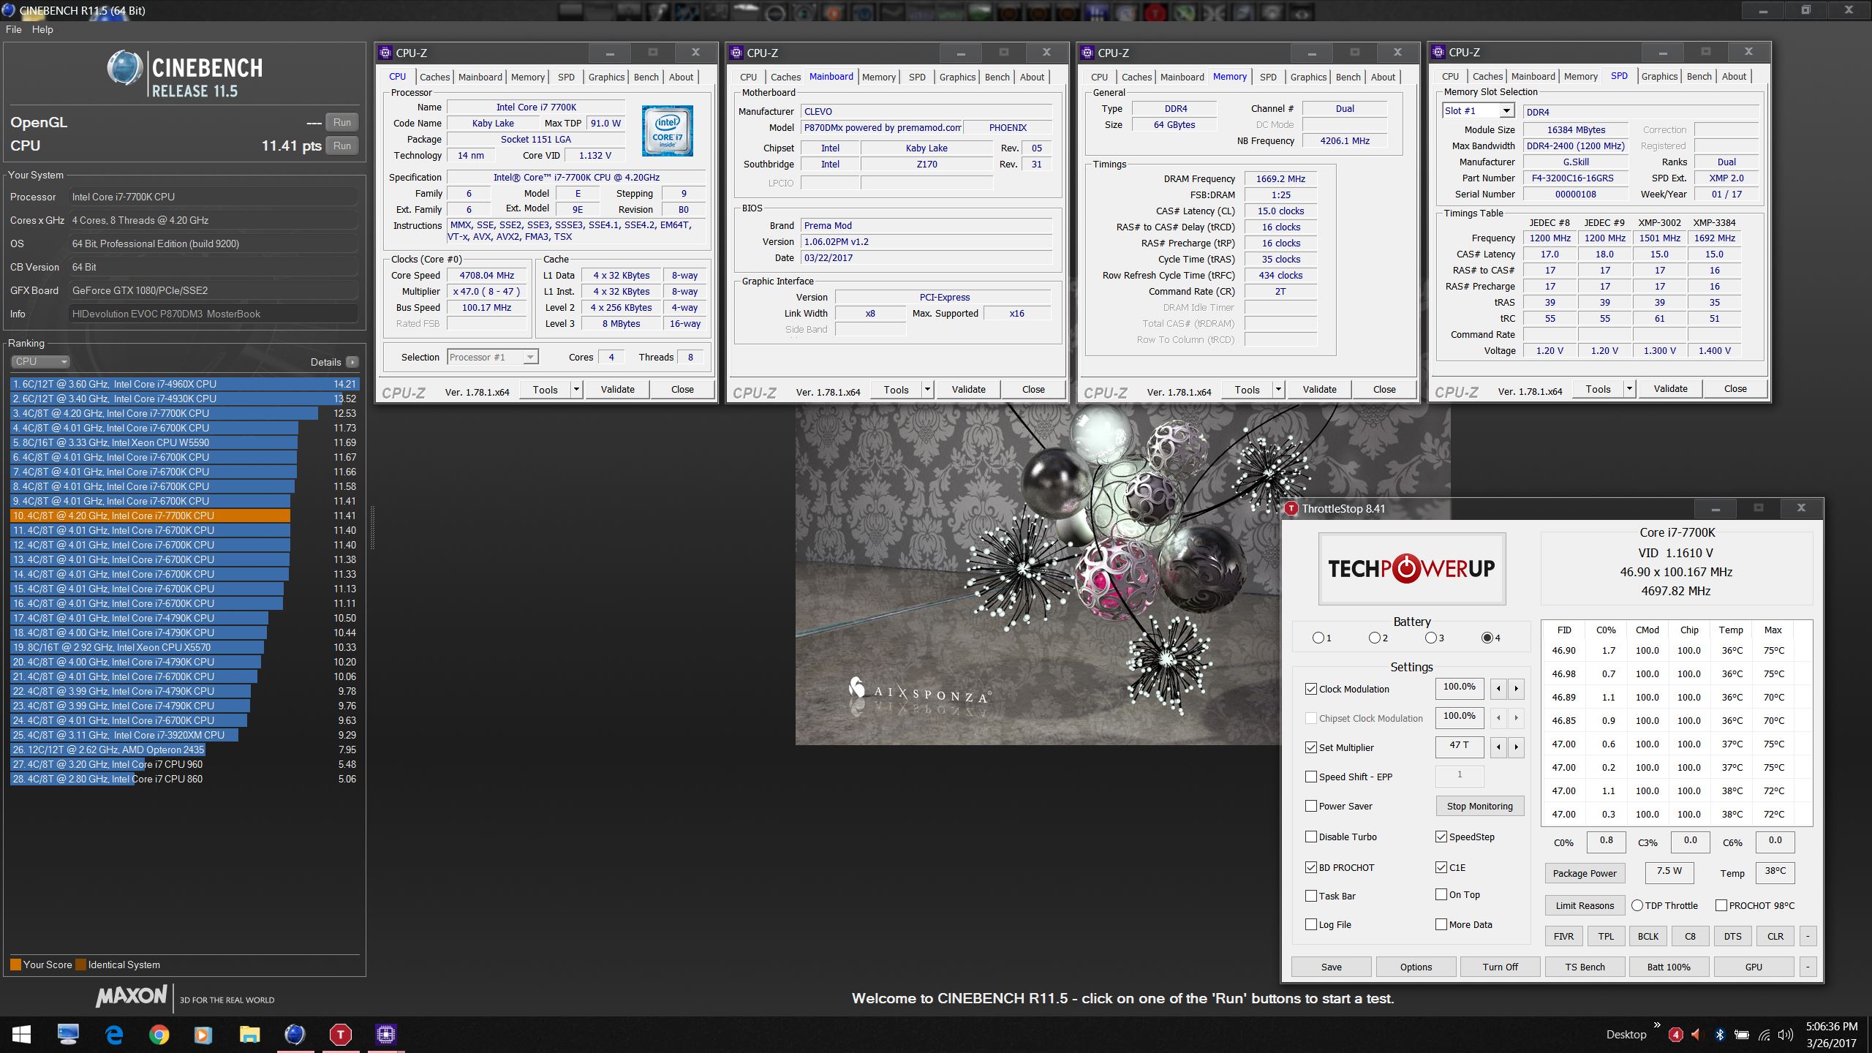Open ranking Details arrow icon
The height and width of the screenshot is (1053, 1872).
coord(352,362)
